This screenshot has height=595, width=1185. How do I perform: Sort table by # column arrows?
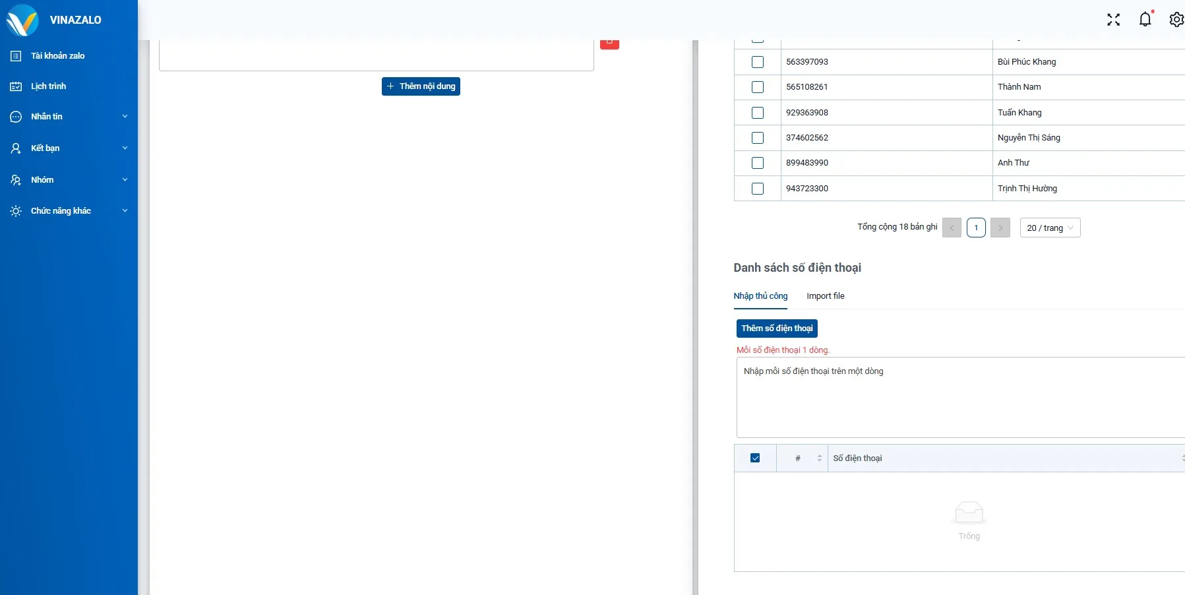[819, 458]
